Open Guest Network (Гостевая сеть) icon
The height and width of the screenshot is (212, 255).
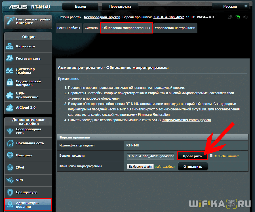pyautogui.click(x=10, y=58)
